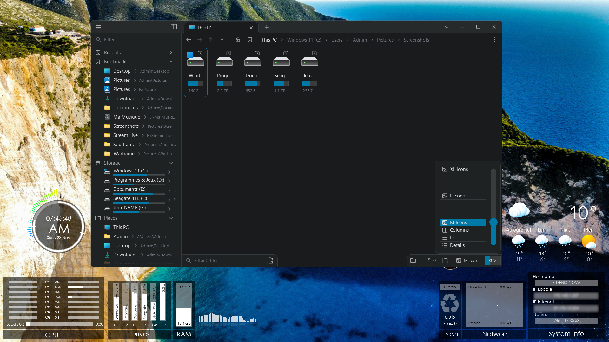Screen dimensions: 609x342
Task: Go up one folder level
Action: coord(211,40)
